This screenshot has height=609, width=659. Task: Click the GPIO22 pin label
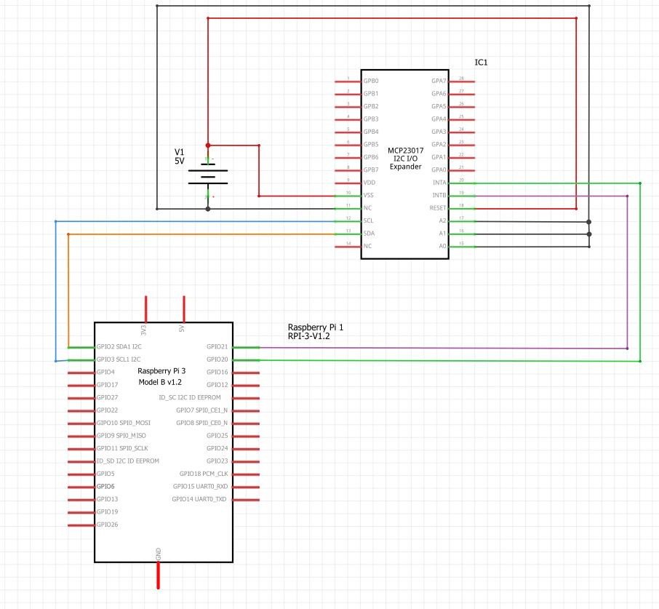(107, 410)
